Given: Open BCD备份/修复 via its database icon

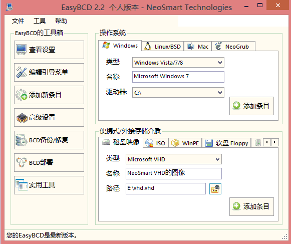Looking at the screenshot, I should pyautogui.click(x=21, y=140).
